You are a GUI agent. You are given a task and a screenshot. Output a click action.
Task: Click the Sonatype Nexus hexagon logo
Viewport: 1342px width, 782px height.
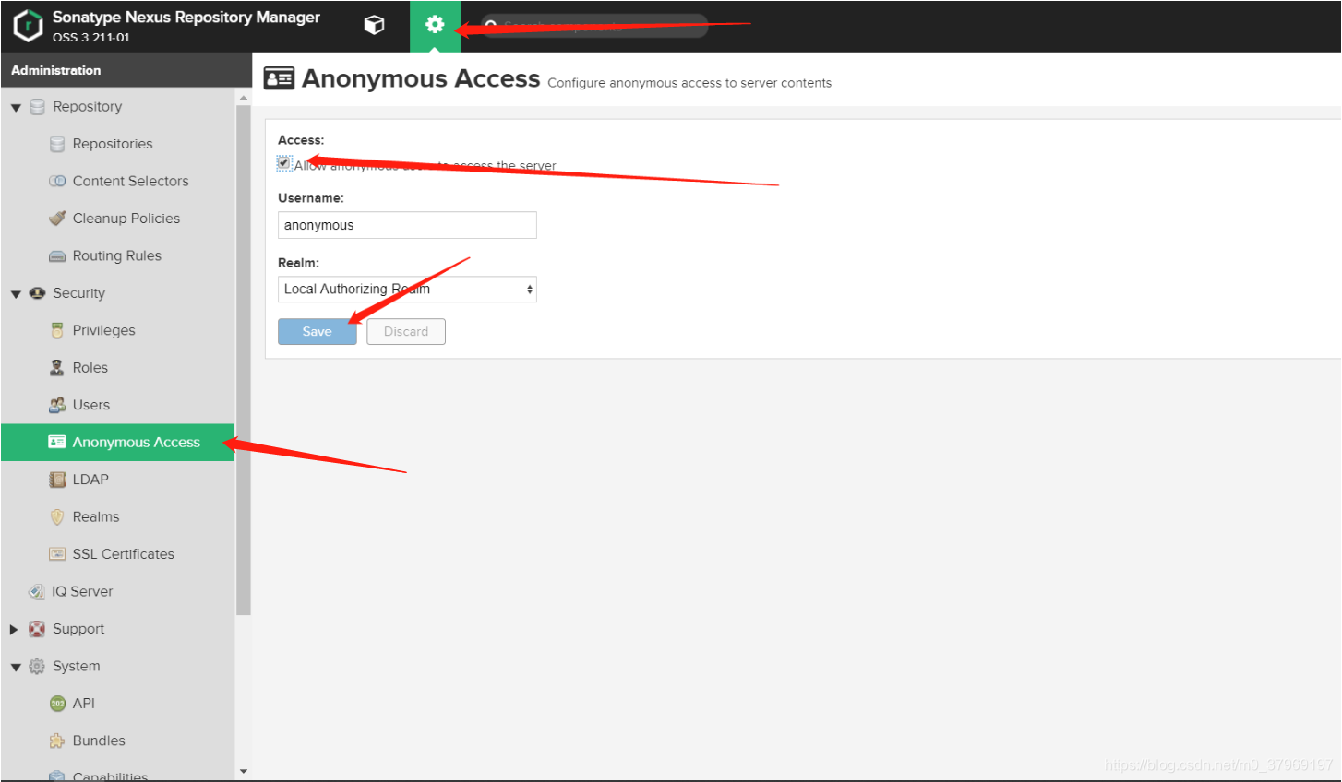[28, 25]
